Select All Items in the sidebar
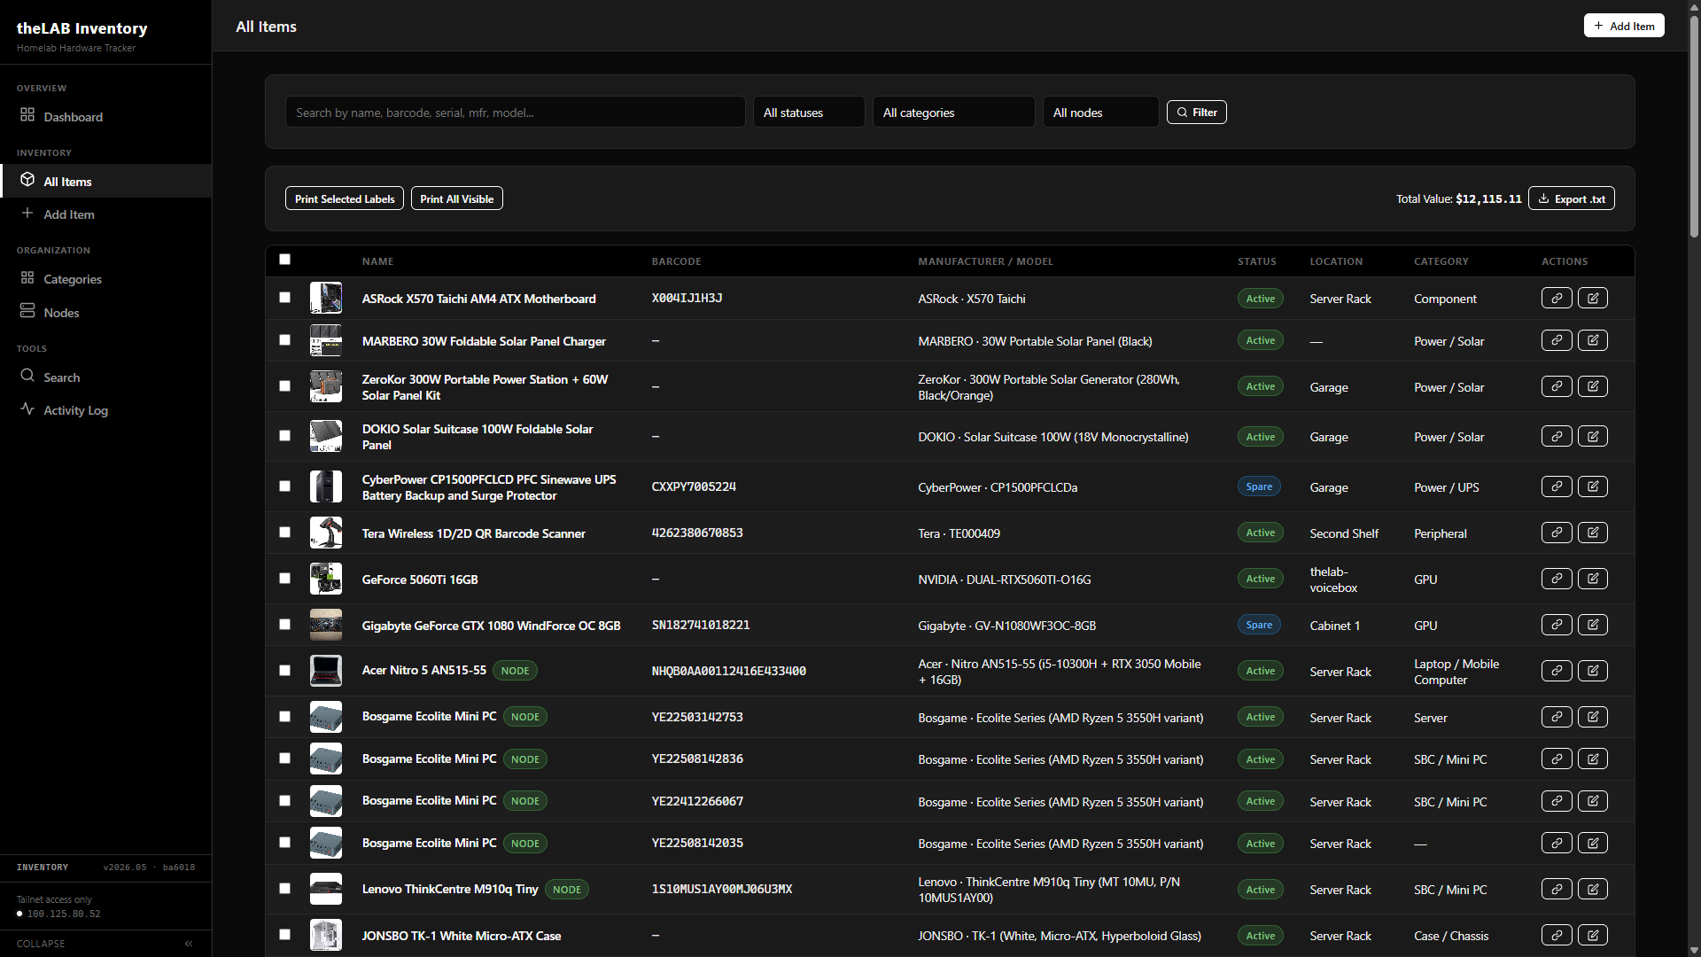Image resolution: width=1701 pixels, height=957 pixels. point(105,181)
